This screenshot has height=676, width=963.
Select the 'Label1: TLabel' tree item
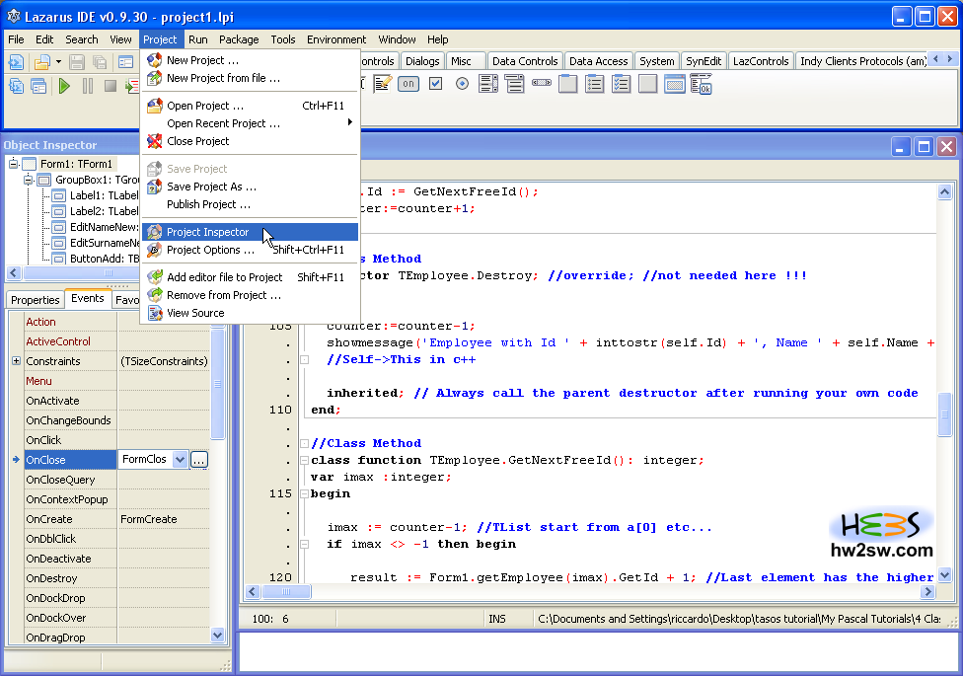pyautogui.click(x=104, y=195)
